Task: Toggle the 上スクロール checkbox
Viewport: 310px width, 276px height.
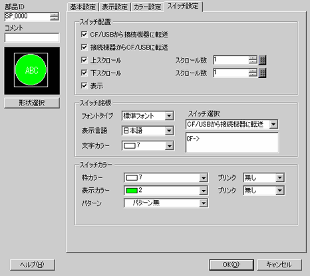Action: [x=84, y=60]
